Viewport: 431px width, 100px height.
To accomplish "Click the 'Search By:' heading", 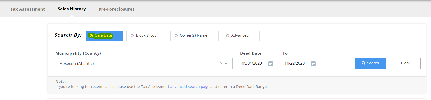I will (68, 35).
